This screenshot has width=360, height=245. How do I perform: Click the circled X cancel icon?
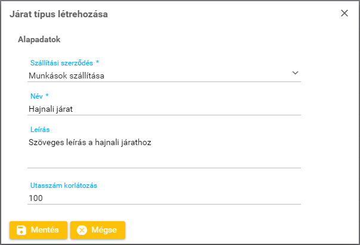pos(82,230)
